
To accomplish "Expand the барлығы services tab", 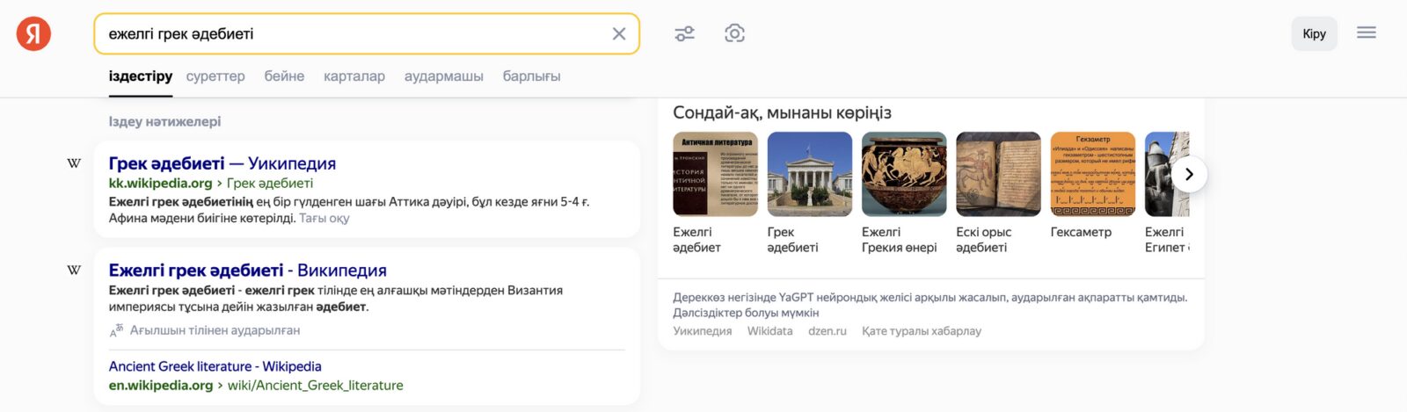I will tap(531, 76).
